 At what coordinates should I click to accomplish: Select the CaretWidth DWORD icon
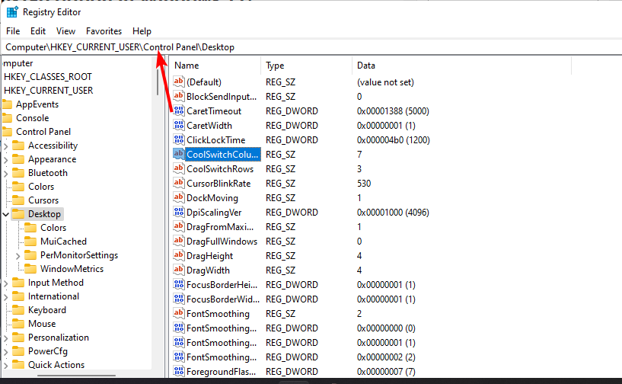pyautogui.click(x=179, y=125)
